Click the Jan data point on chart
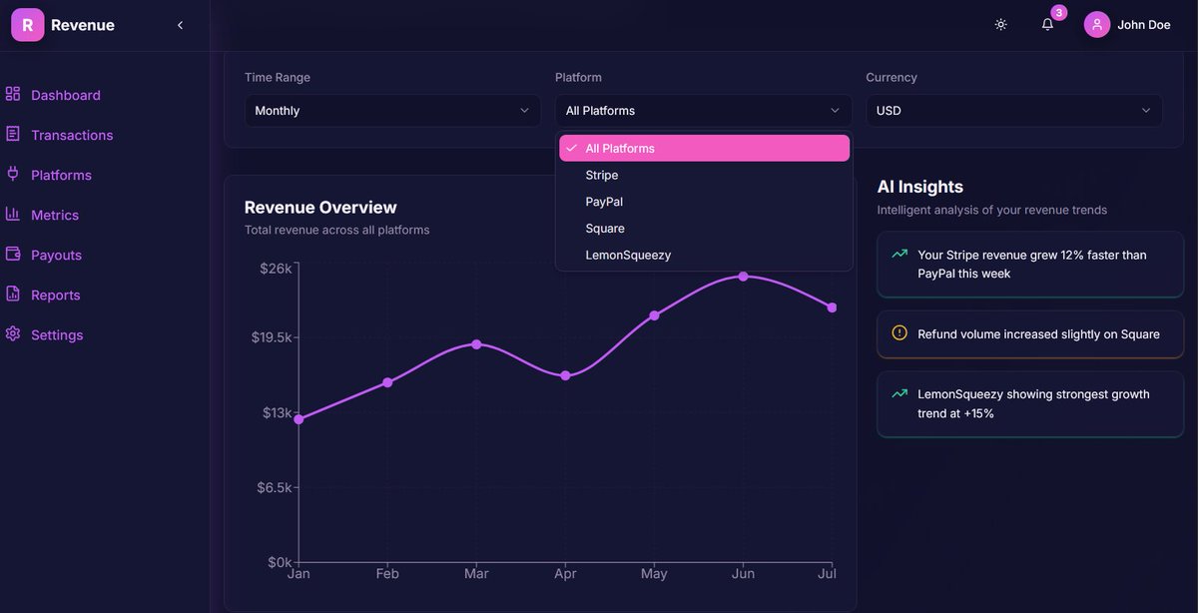Image resolution: width=1198 pixels, height=613 pixels. 299,419
